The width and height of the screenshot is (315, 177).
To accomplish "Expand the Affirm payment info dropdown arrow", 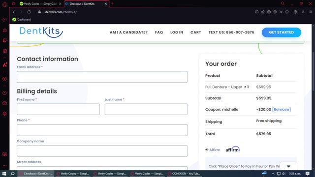I will (x=288, y=166).
